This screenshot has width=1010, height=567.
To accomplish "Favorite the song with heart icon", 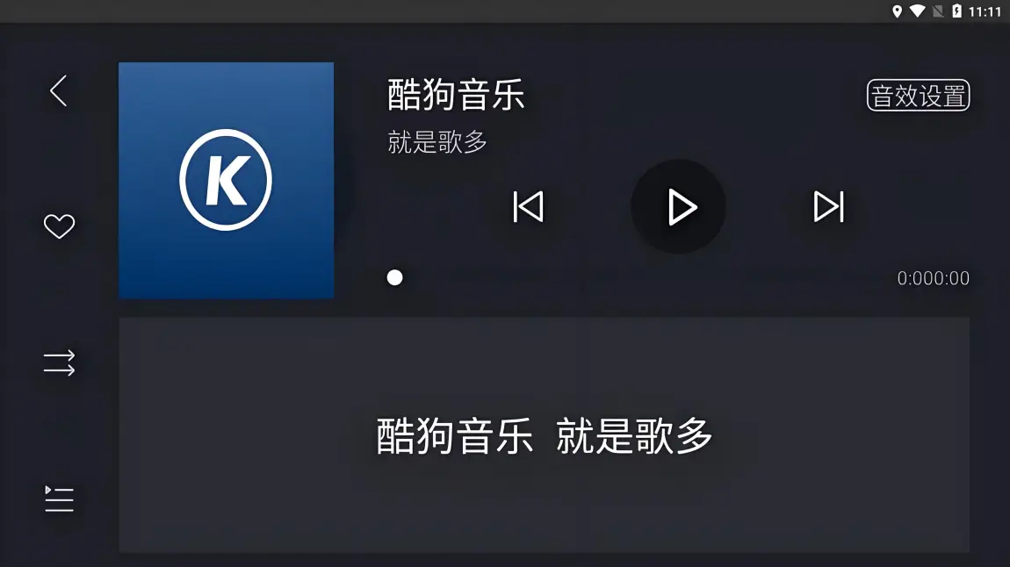I will pyautogui.click(x=59, y=226).
